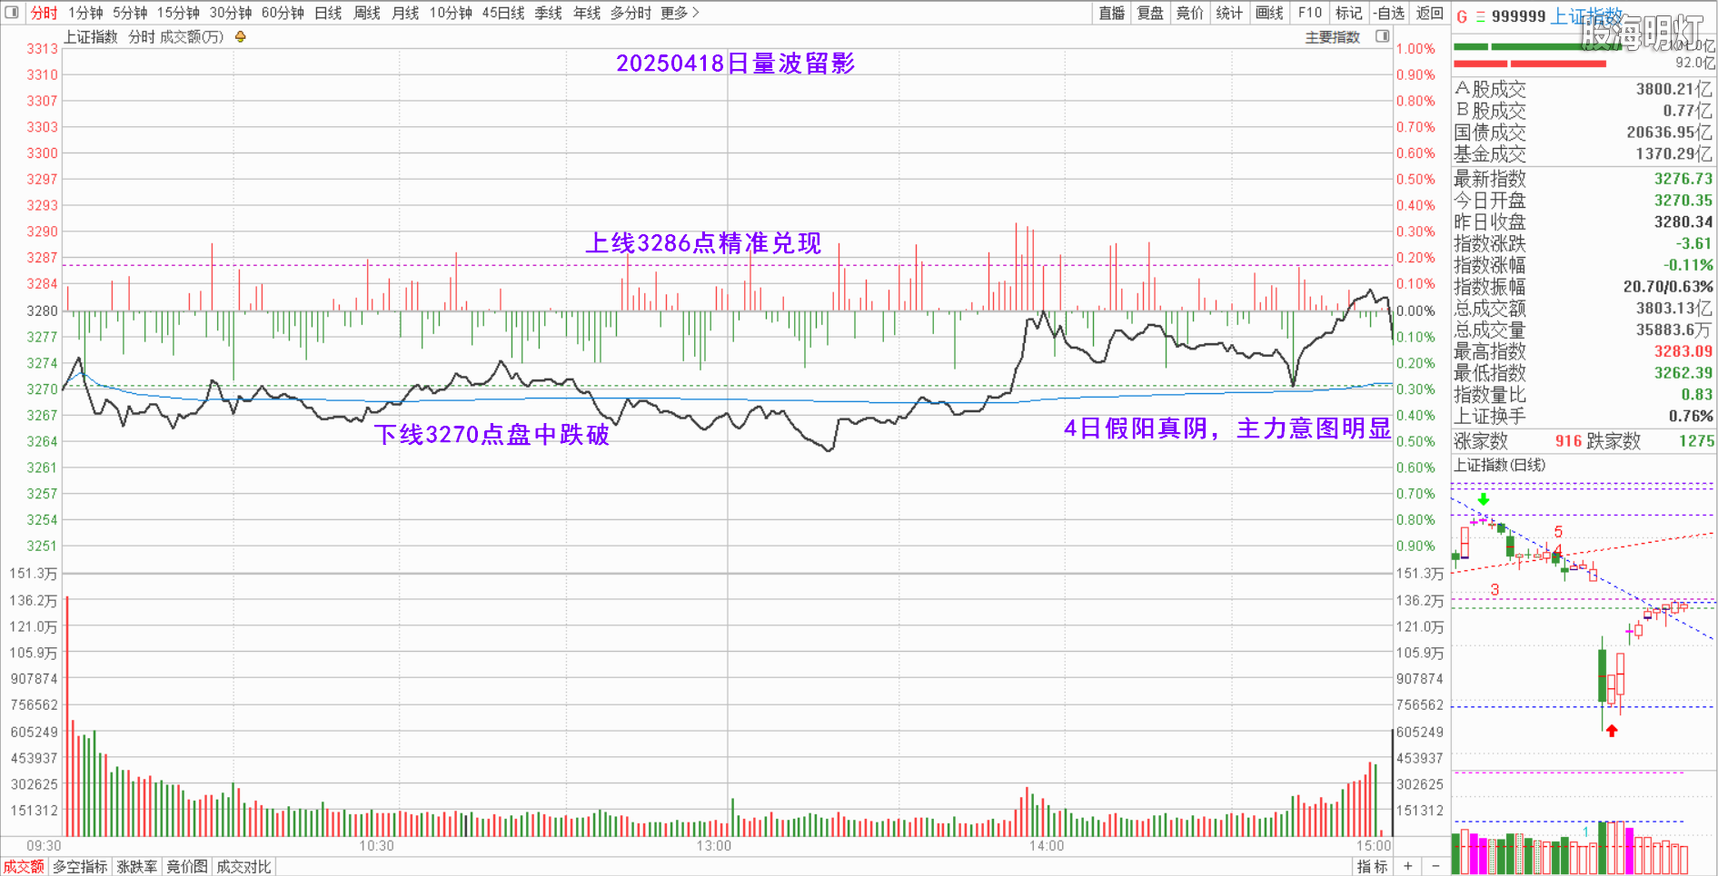The width and height of the screenshot is (1718, 876).
Task: Click the A股成交 value 3800.21亿
Action: pos(1674,89)
